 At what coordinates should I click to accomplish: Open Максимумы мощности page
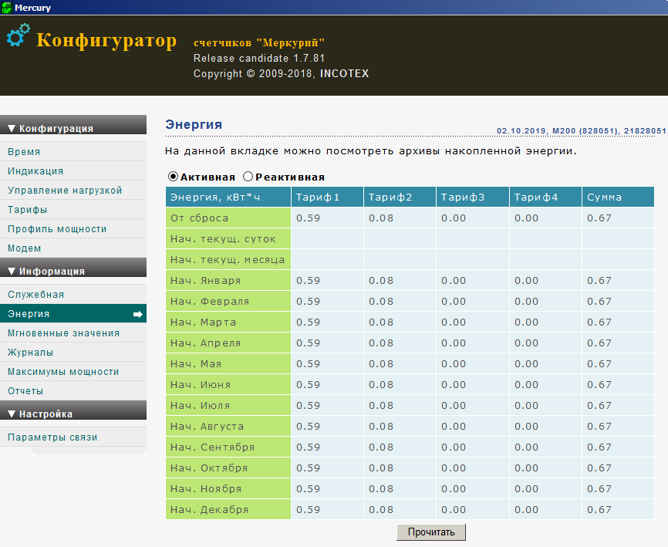(73, 372)
